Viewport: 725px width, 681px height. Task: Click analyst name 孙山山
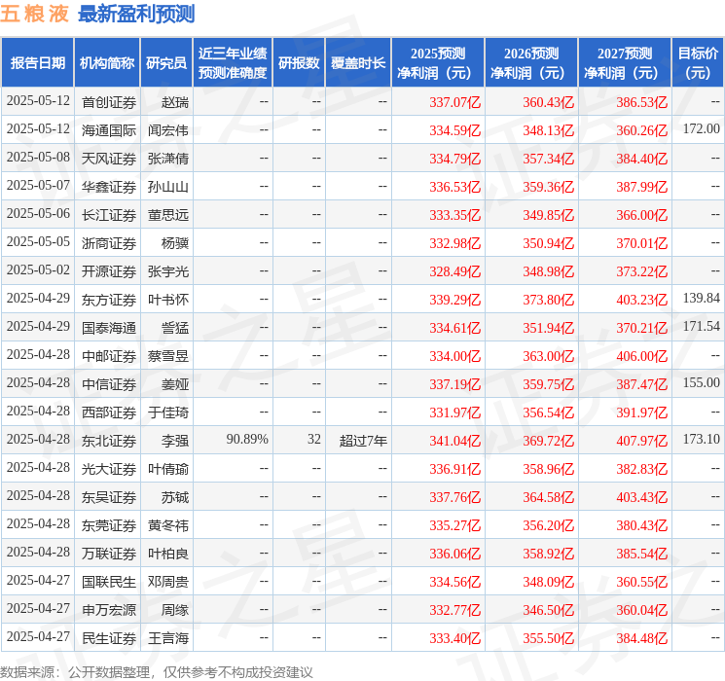167,187
